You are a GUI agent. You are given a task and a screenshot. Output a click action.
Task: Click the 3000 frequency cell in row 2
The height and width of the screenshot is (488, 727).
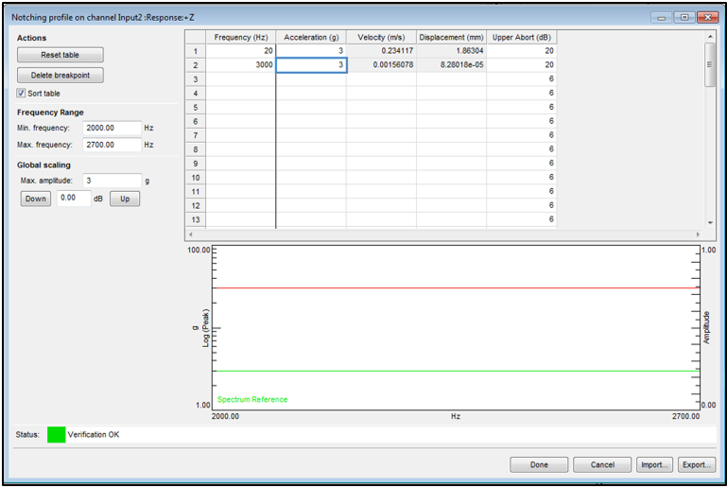pyautogui.click(x=241, y=65)
